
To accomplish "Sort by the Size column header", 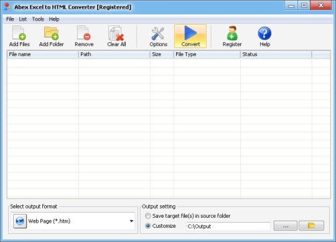I will click(162, 54).
